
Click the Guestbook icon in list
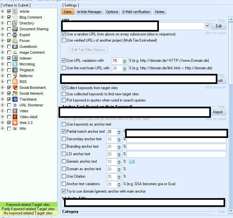point(15,47)
